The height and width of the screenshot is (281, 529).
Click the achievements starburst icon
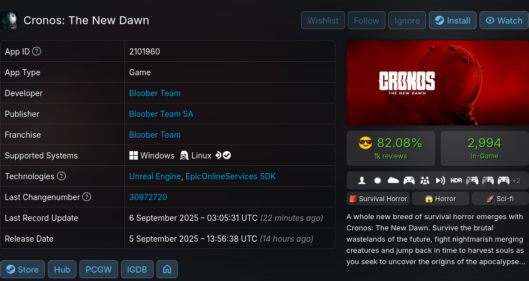[378, 180]
